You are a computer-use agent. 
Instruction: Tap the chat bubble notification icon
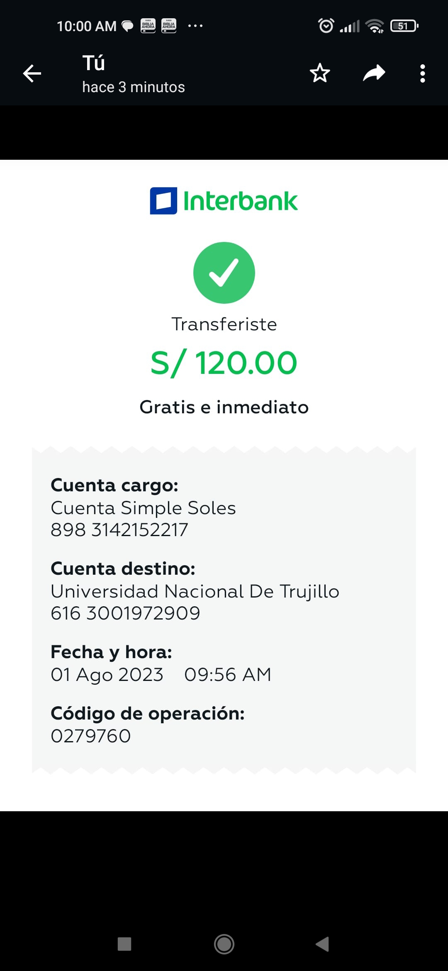127,26
